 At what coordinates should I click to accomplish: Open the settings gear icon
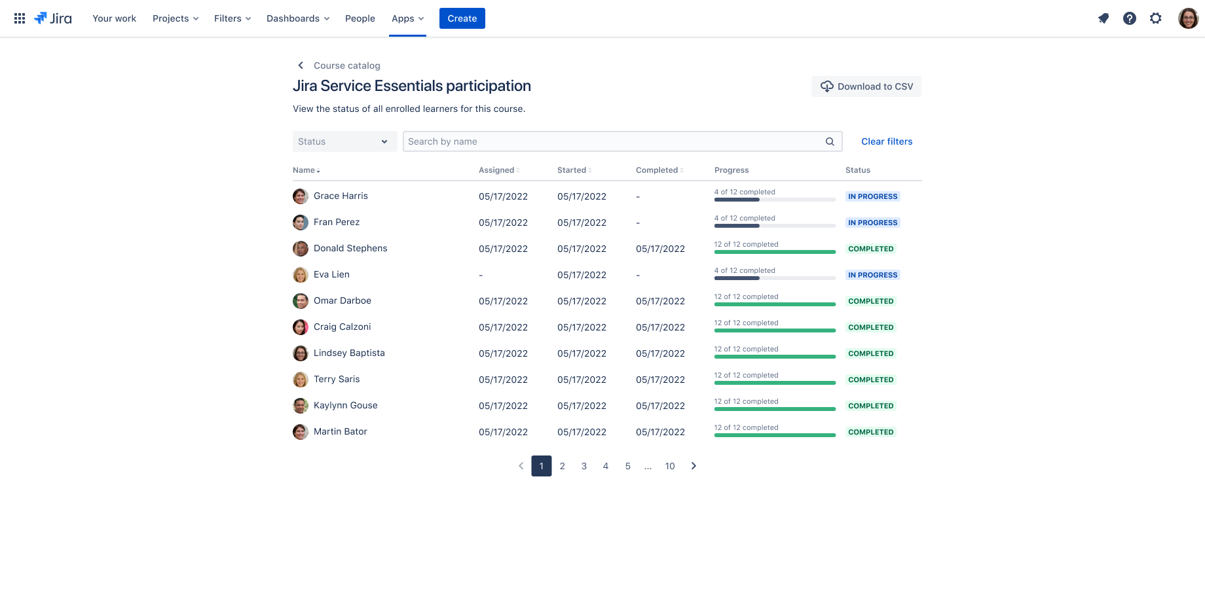(1156, 18)
